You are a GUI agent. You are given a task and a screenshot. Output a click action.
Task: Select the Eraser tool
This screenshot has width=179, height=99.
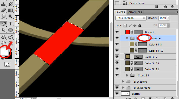click(4, 10)
